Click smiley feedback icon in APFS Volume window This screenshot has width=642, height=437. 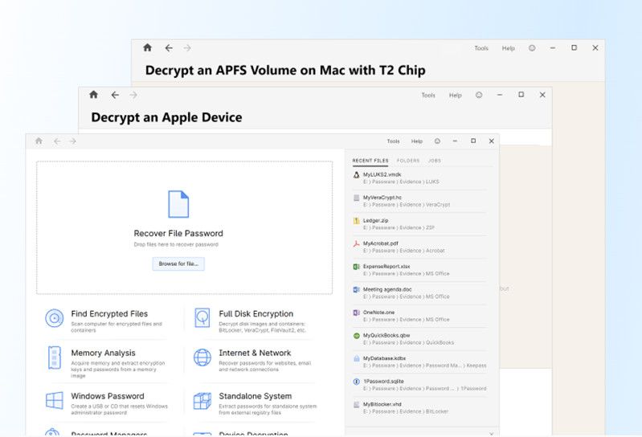coord(532,48)
